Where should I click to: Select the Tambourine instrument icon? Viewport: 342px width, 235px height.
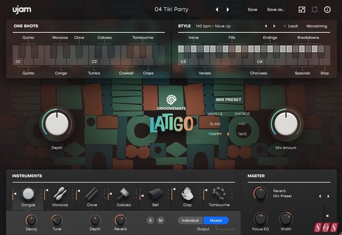point(219,194)
